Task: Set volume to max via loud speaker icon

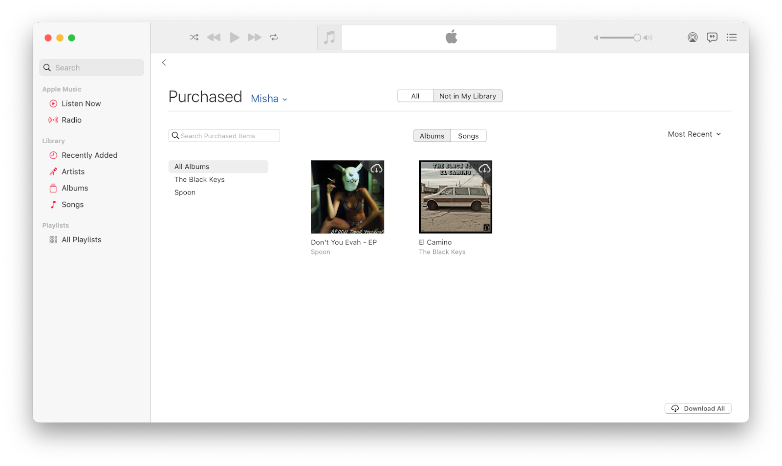Action: click(x=648, y=38)
